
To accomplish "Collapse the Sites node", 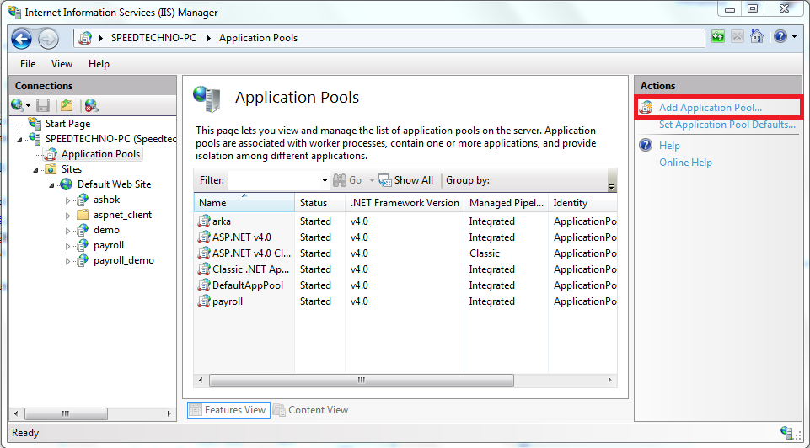I will [x=36, y=170].
